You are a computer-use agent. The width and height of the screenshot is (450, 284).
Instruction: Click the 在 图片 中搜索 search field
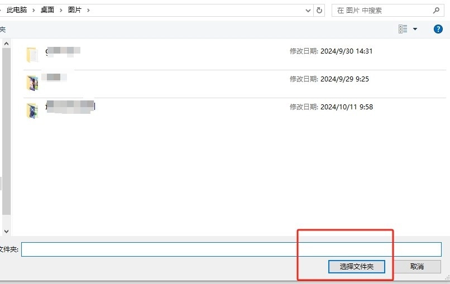click(382, 10)
